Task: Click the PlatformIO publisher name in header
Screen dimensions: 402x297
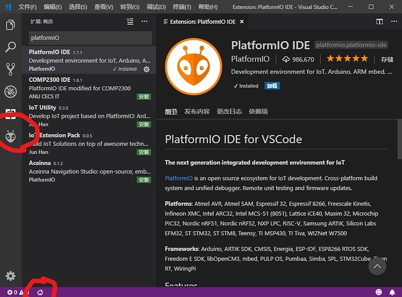Action: tap(250, 59)
